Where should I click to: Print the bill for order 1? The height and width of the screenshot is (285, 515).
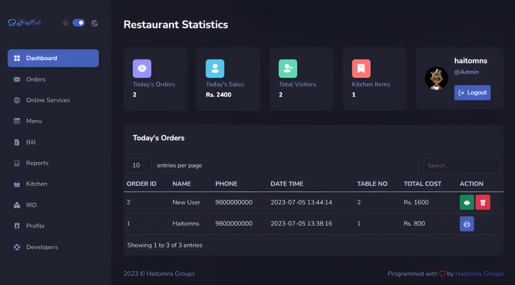tap(467, 224)
